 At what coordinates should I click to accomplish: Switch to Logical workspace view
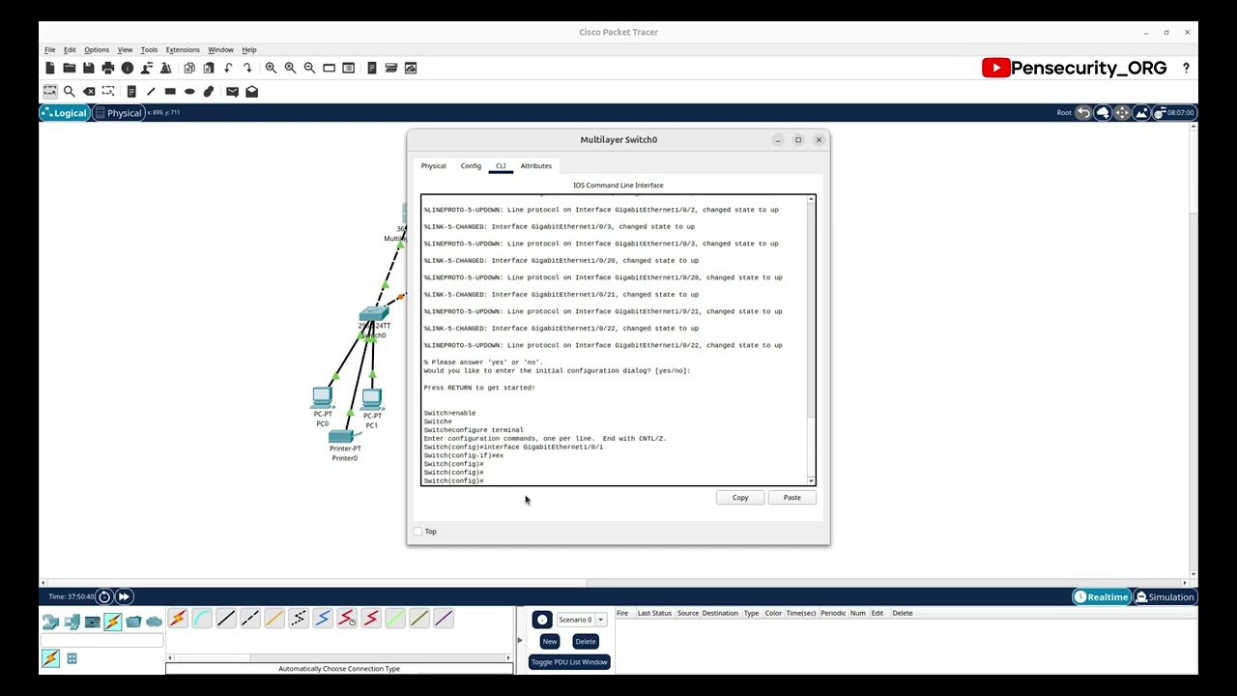(x=65, y=113)
